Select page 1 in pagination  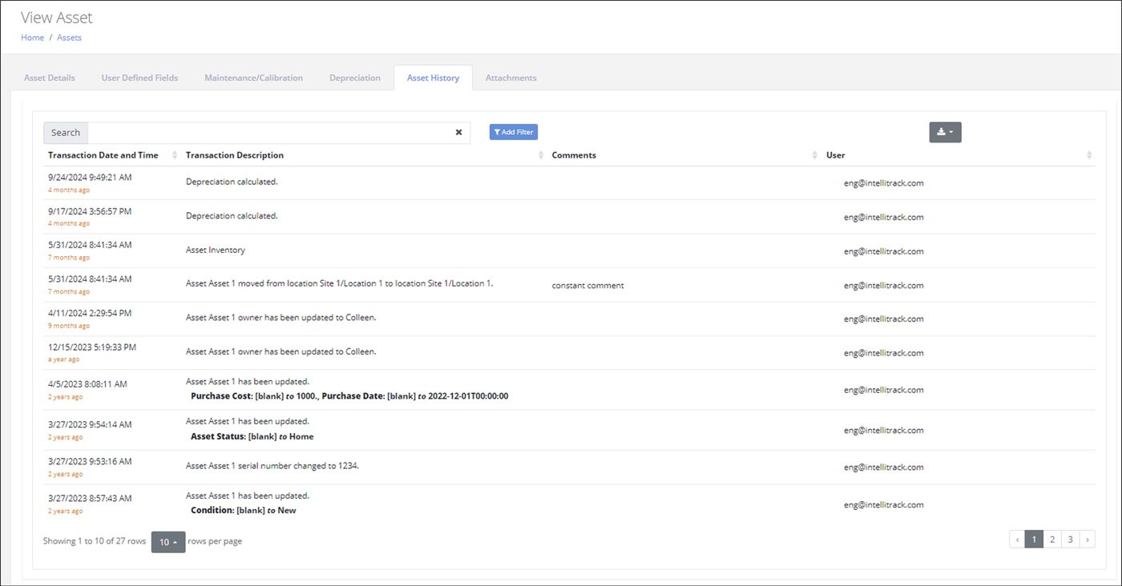pyautogui.click(x=1034, y=540)
